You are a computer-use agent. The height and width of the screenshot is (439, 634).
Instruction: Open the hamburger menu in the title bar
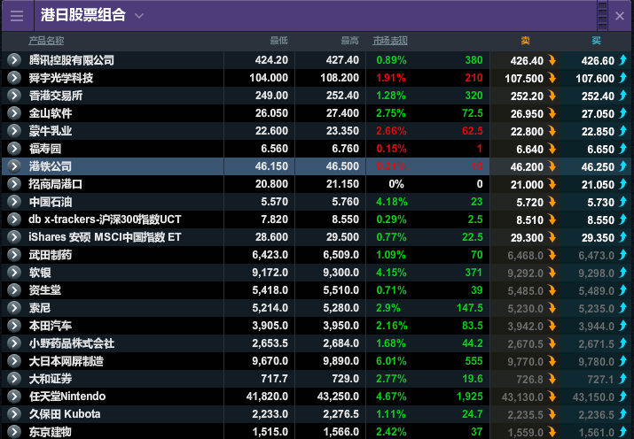(17, 16)
